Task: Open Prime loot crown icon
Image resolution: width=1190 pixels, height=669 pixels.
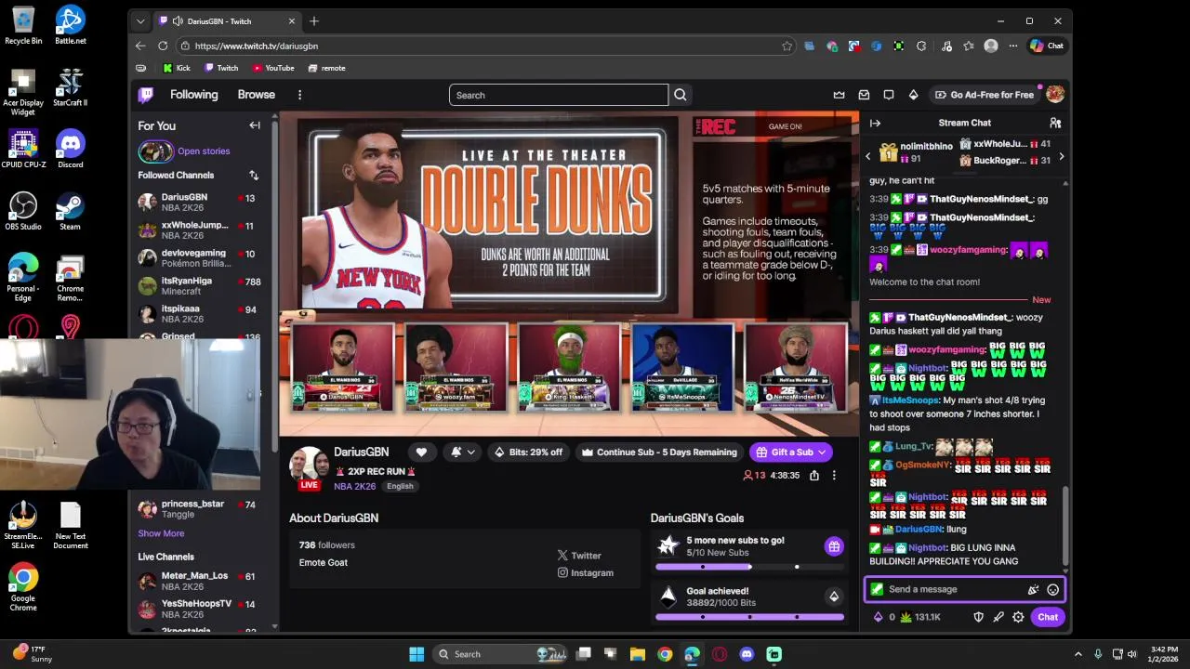Action: click(839, 95)
